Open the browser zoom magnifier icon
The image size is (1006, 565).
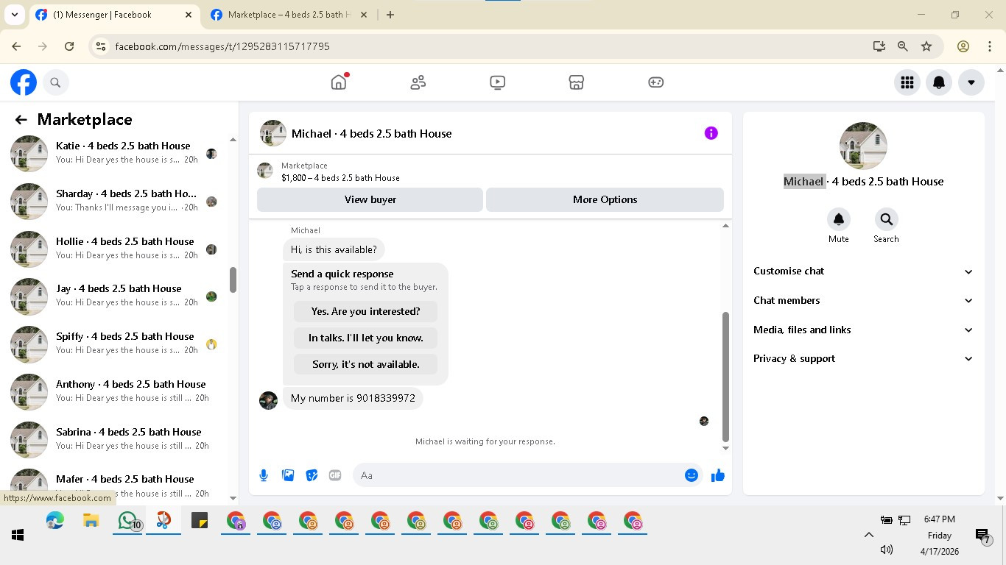point(902,46)
